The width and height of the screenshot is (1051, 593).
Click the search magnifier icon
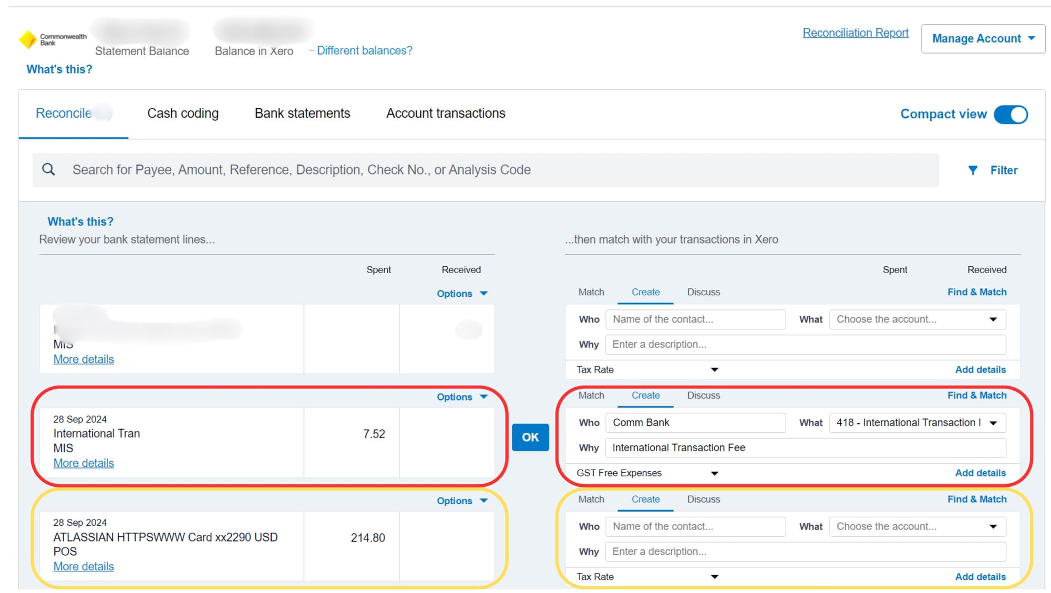tap(48, 170)
